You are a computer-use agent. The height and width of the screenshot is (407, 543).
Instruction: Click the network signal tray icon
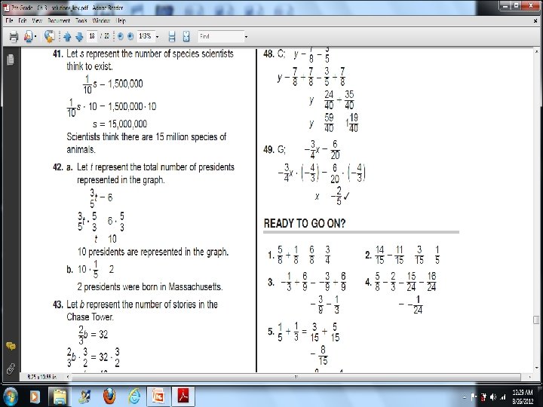502,397
